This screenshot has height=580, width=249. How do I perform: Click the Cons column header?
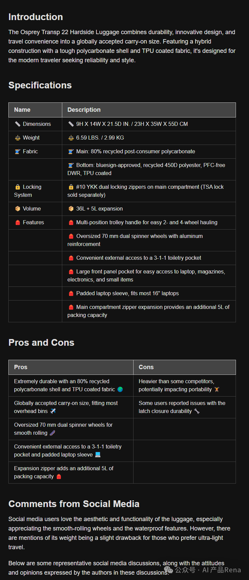click(146, 367)
